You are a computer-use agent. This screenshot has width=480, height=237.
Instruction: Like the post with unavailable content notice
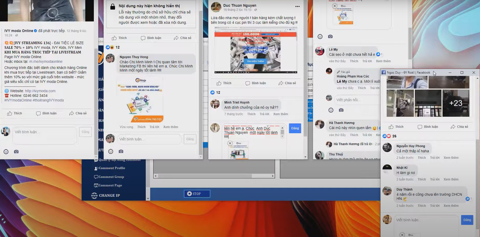119,38
